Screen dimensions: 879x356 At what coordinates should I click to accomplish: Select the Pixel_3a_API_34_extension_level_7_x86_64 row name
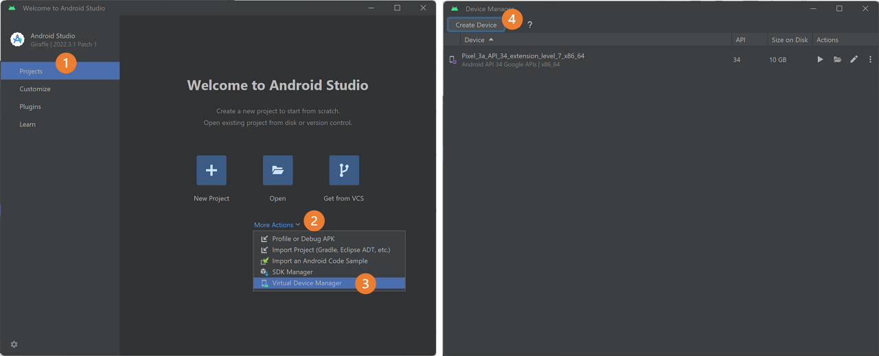point(523,56)
